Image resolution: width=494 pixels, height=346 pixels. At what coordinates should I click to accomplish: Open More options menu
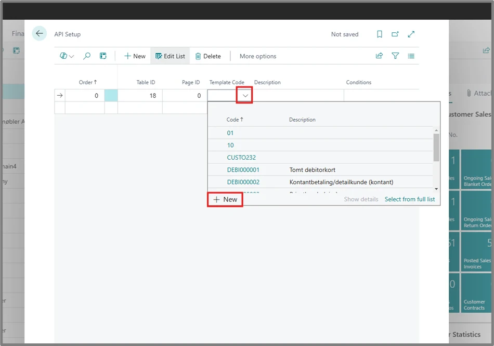tap(258, 56)
